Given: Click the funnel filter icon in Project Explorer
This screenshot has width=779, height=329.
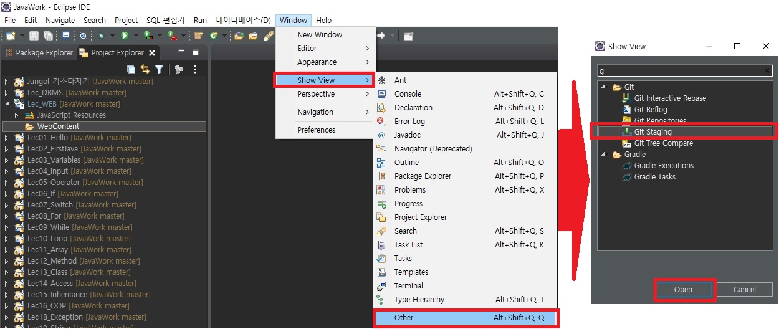Looking at the screenshot, I should click(159, 69).
